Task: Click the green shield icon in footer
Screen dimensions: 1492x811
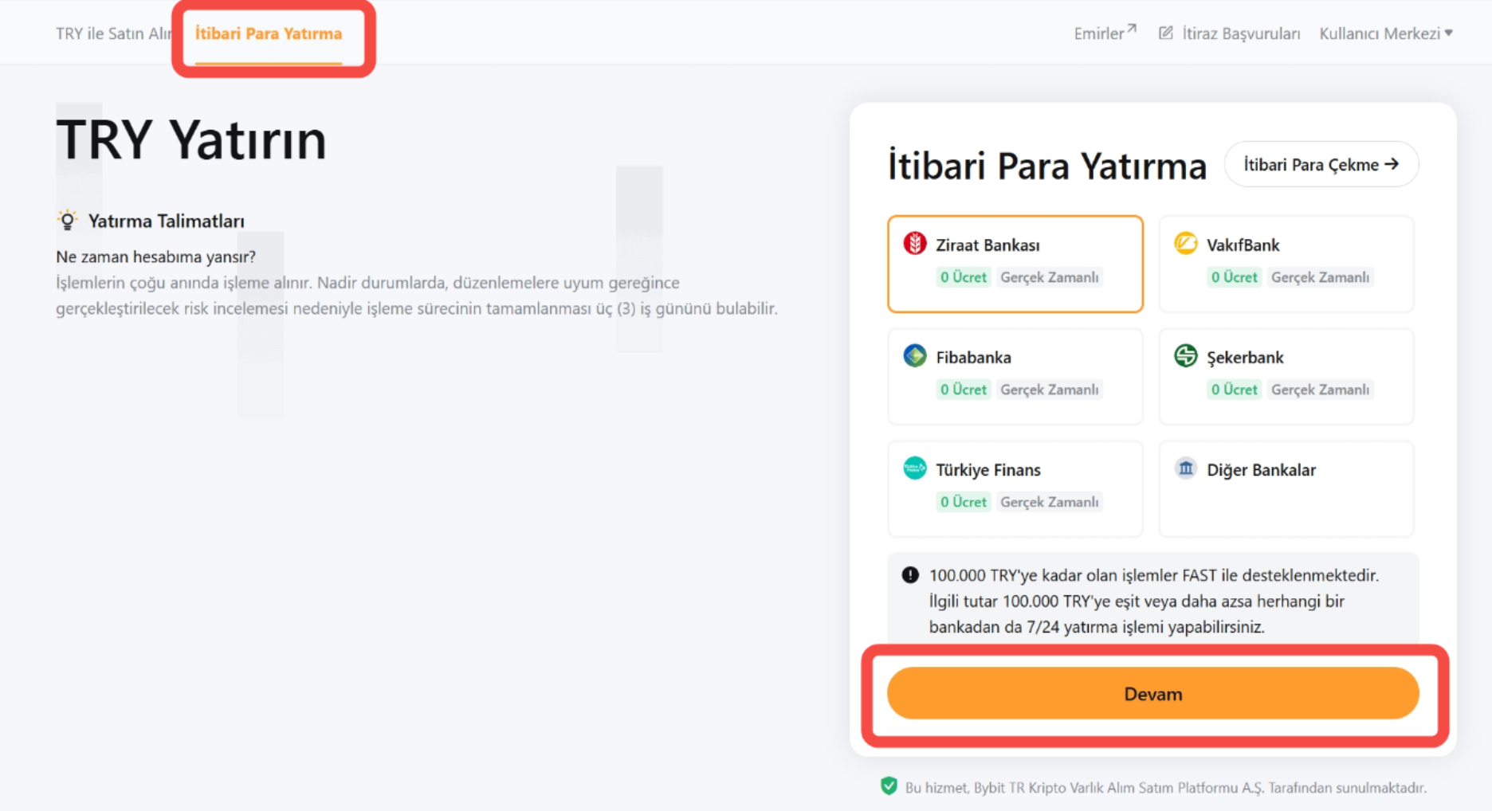Action: (889, 786)
